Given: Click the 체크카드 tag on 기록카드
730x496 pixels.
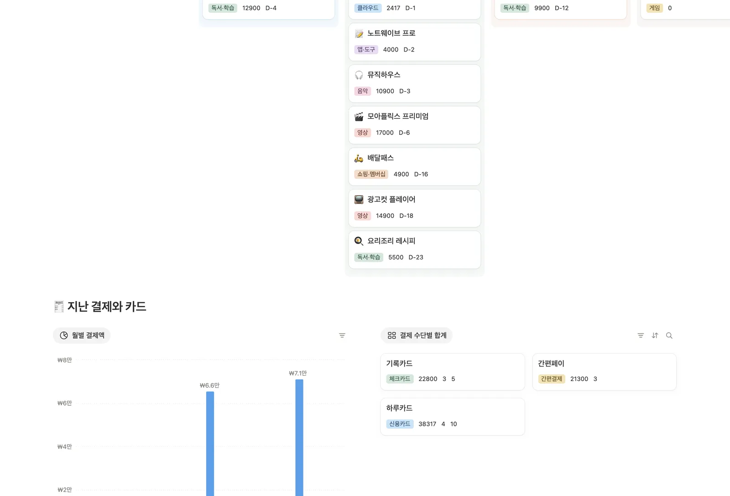Looking at the screenshot, I should click(x=400, y=379).
